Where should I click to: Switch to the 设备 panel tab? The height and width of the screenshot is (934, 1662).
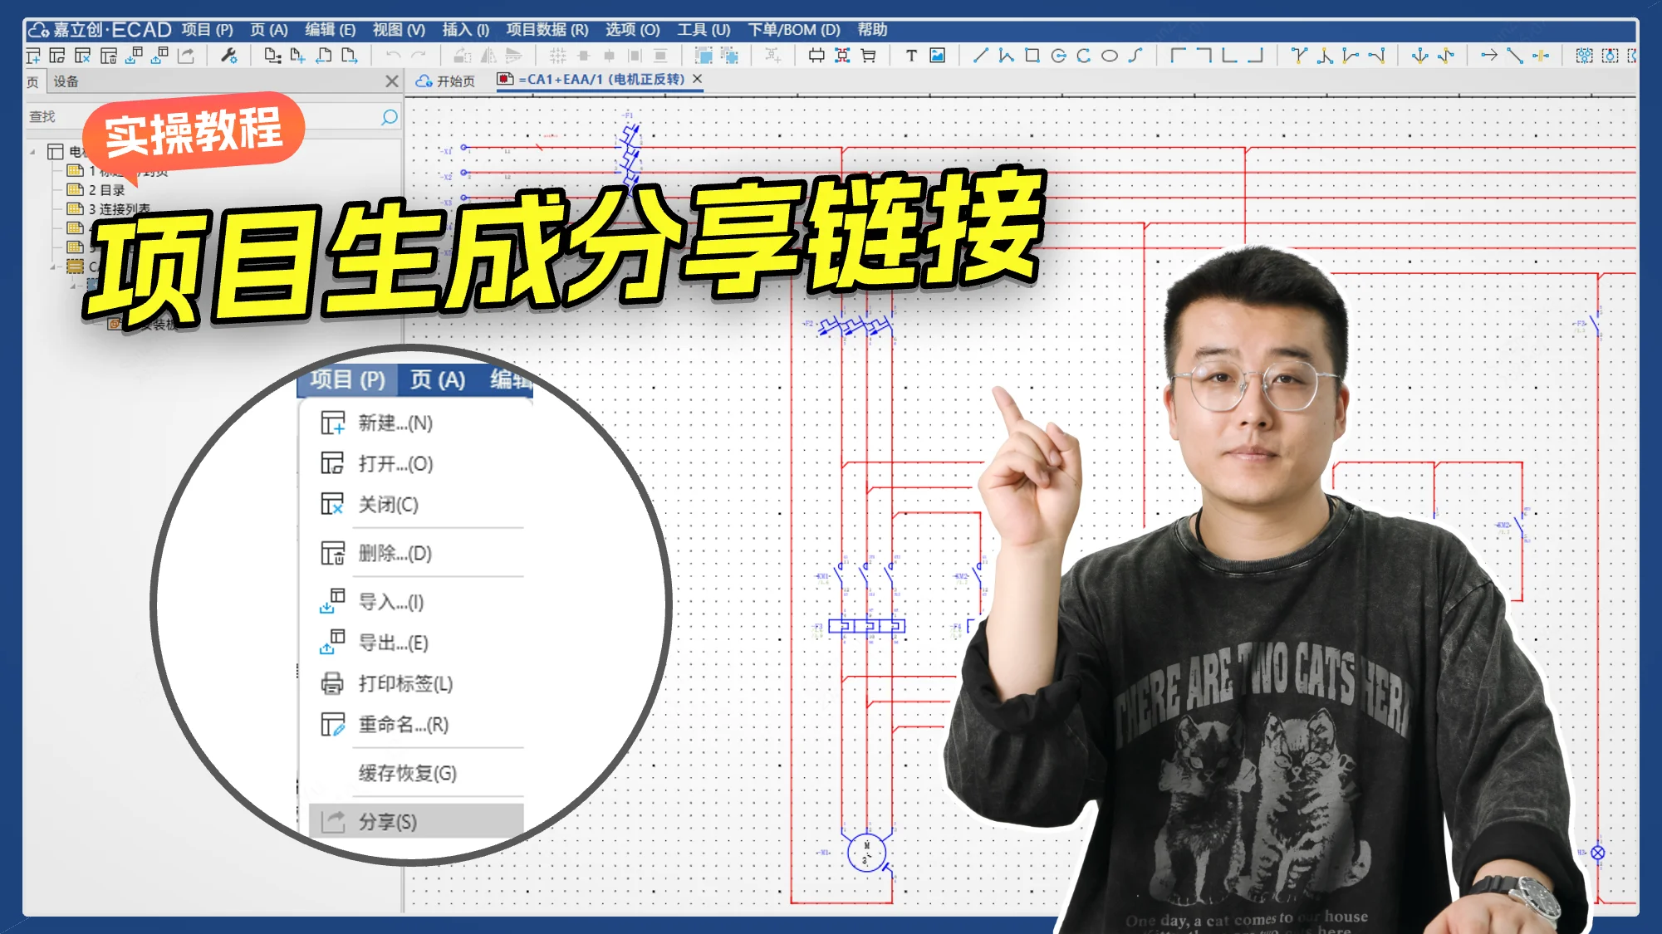(x=66, y=81)
